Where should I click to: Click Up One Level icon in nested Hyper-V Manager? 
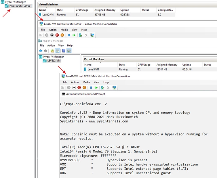click(x=52, y=51)
